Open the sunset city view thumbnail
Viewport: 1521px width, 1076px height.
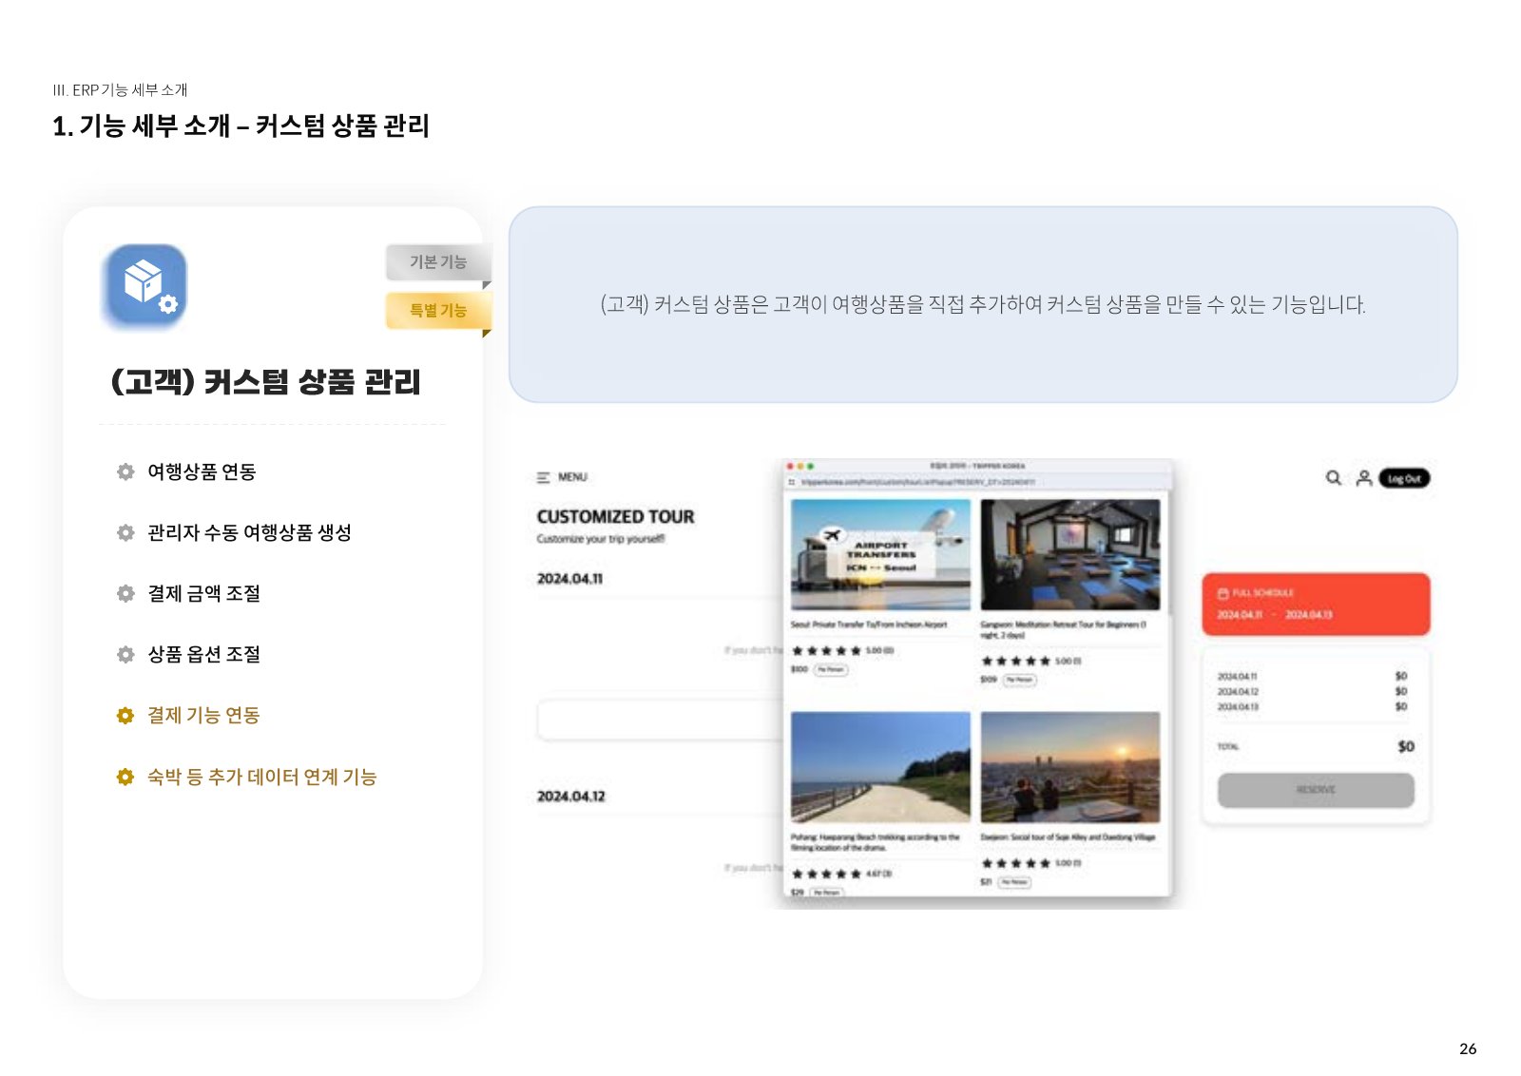(1070, 767)
